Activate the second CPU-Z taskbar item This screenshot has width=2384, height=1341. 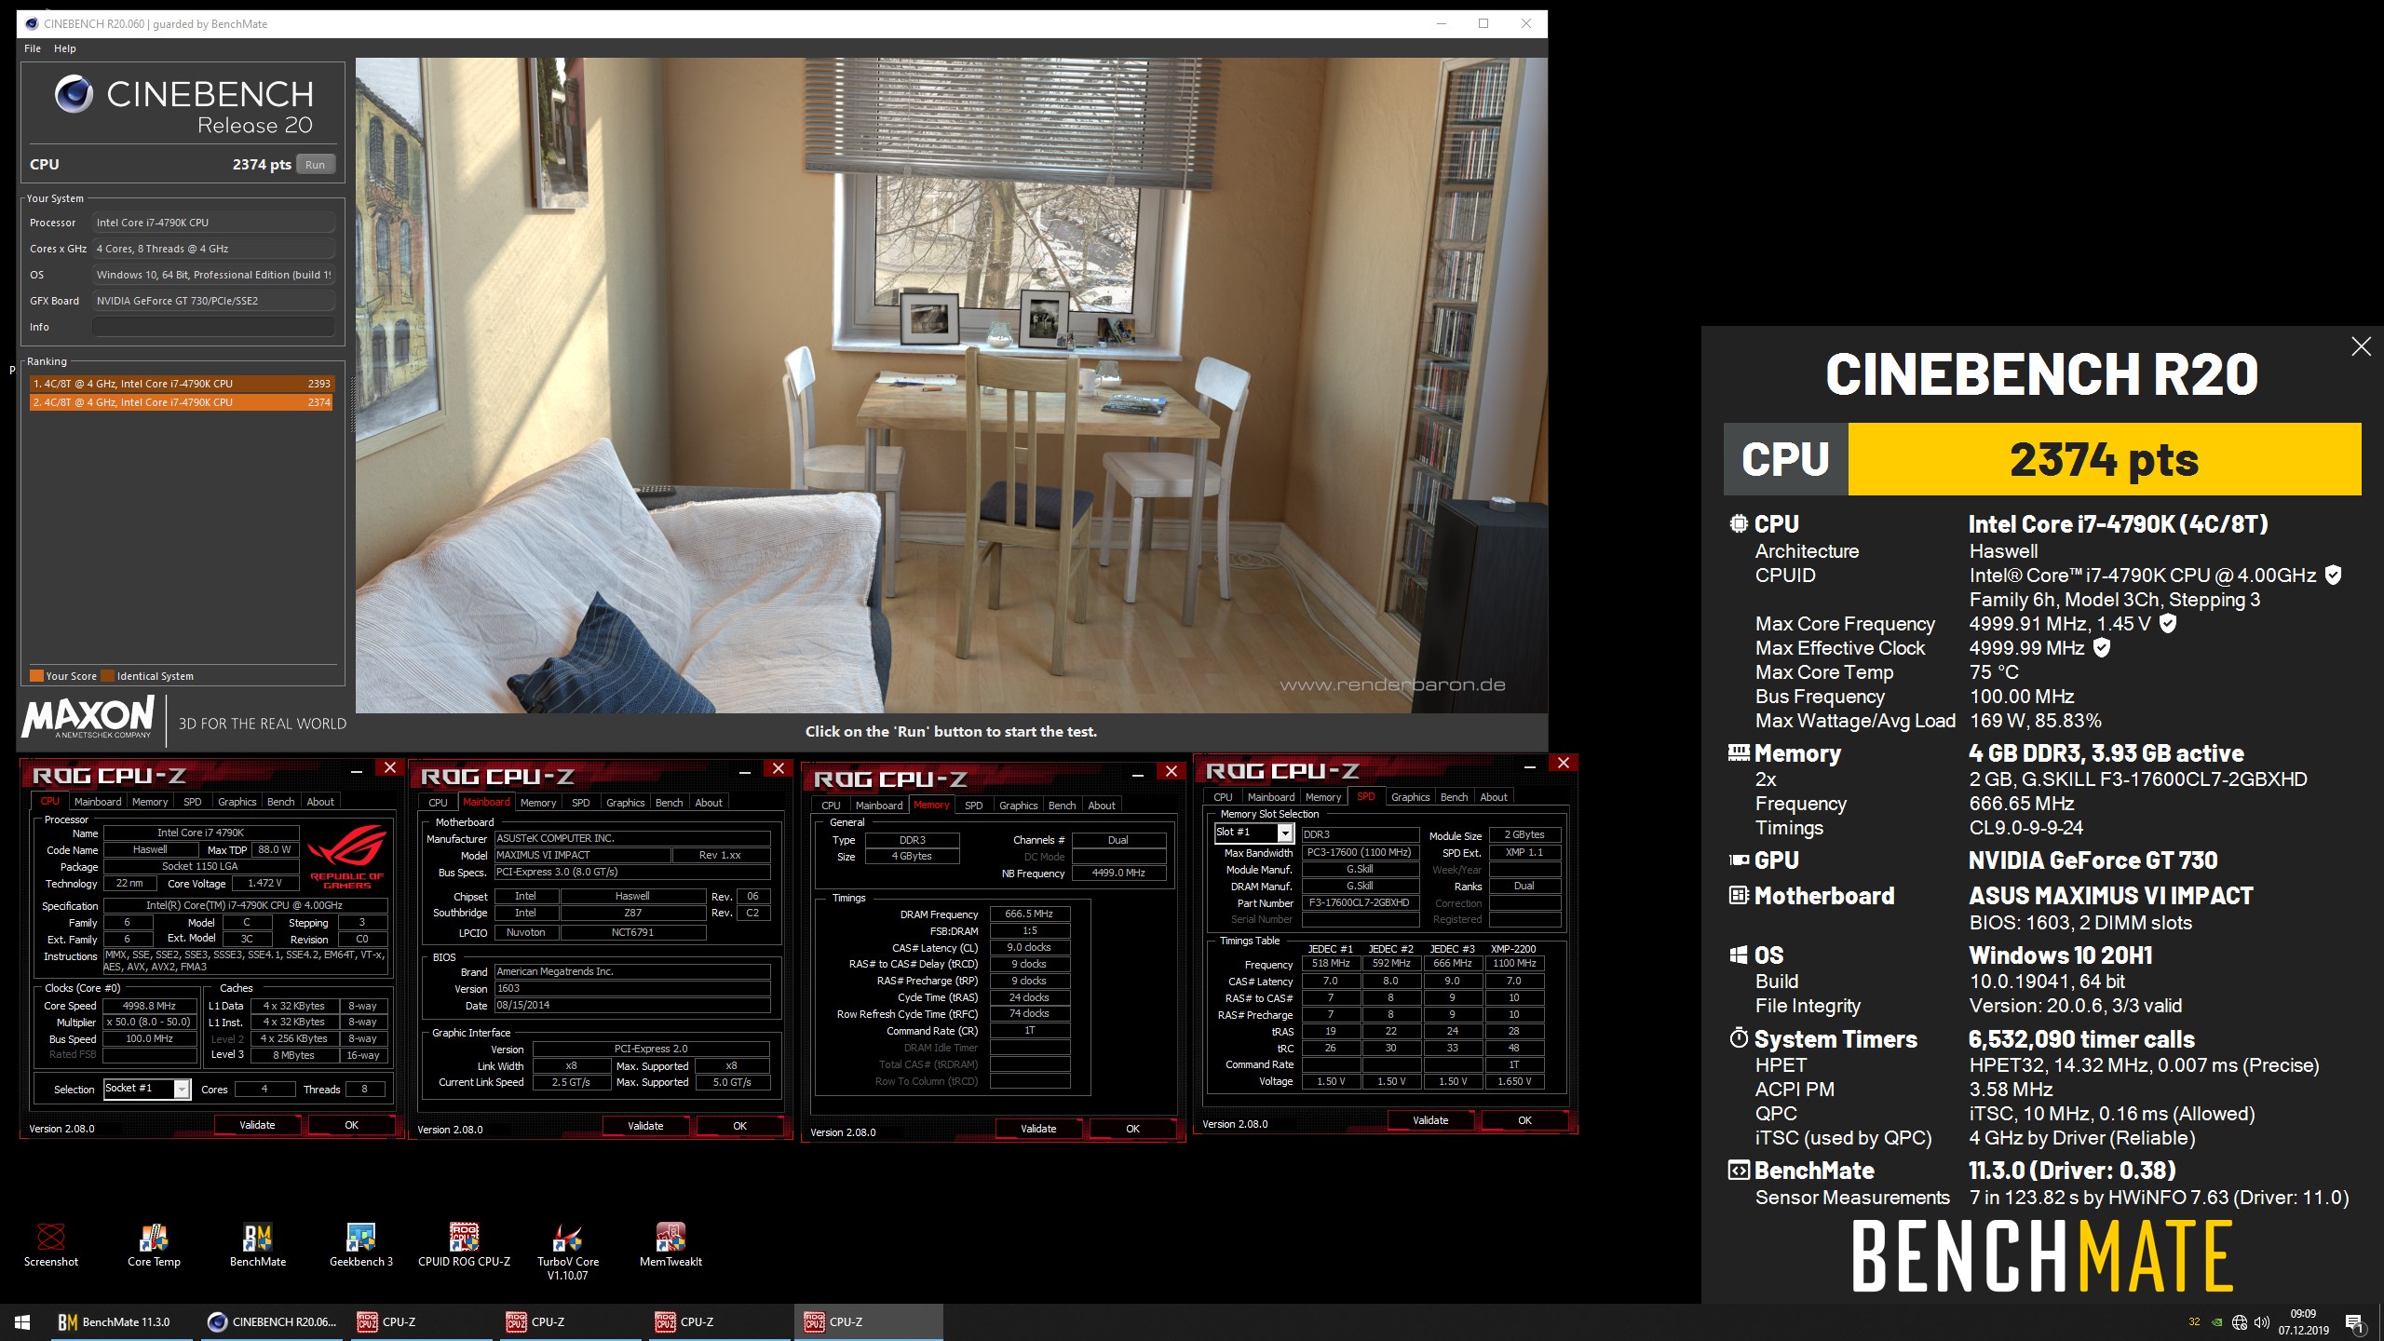point(570,1322)
